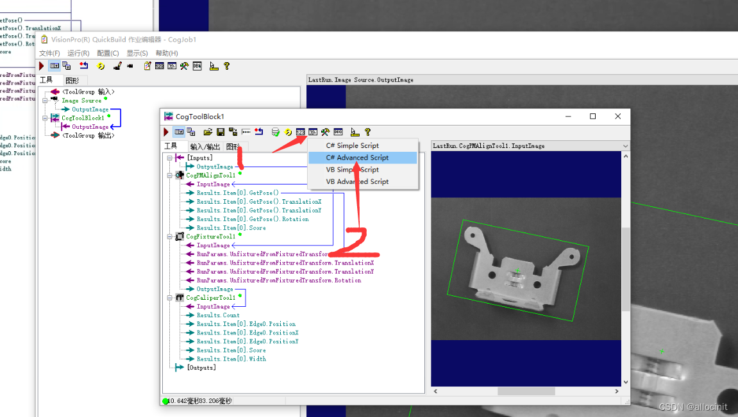738x417 pixels.
Task: Select Results.Count under CogCaliperTool1
Action: point(218,315)
